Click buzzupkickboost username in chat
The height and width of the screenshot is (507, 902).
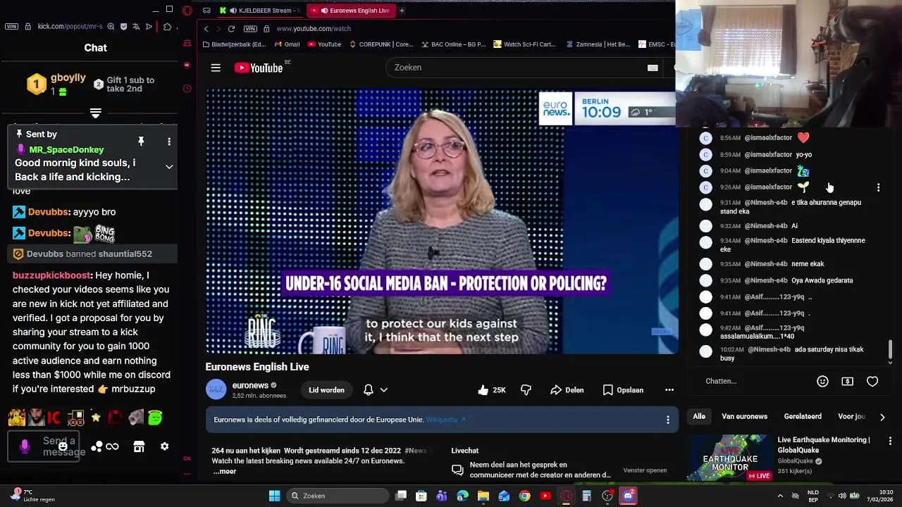pos(51,275)
